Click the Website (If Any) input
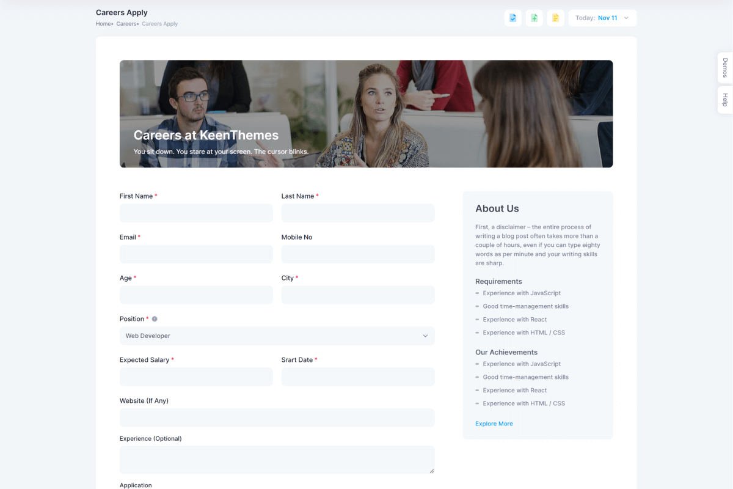733x489 pixels. [277, 418]
